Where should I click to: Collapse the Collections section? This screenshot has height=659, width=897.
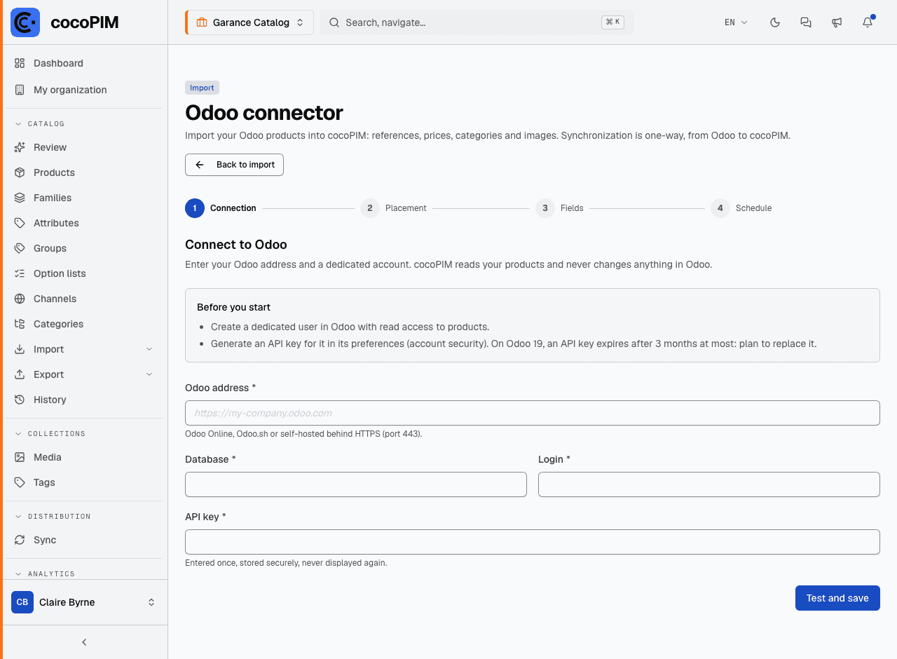coord(50,434)
